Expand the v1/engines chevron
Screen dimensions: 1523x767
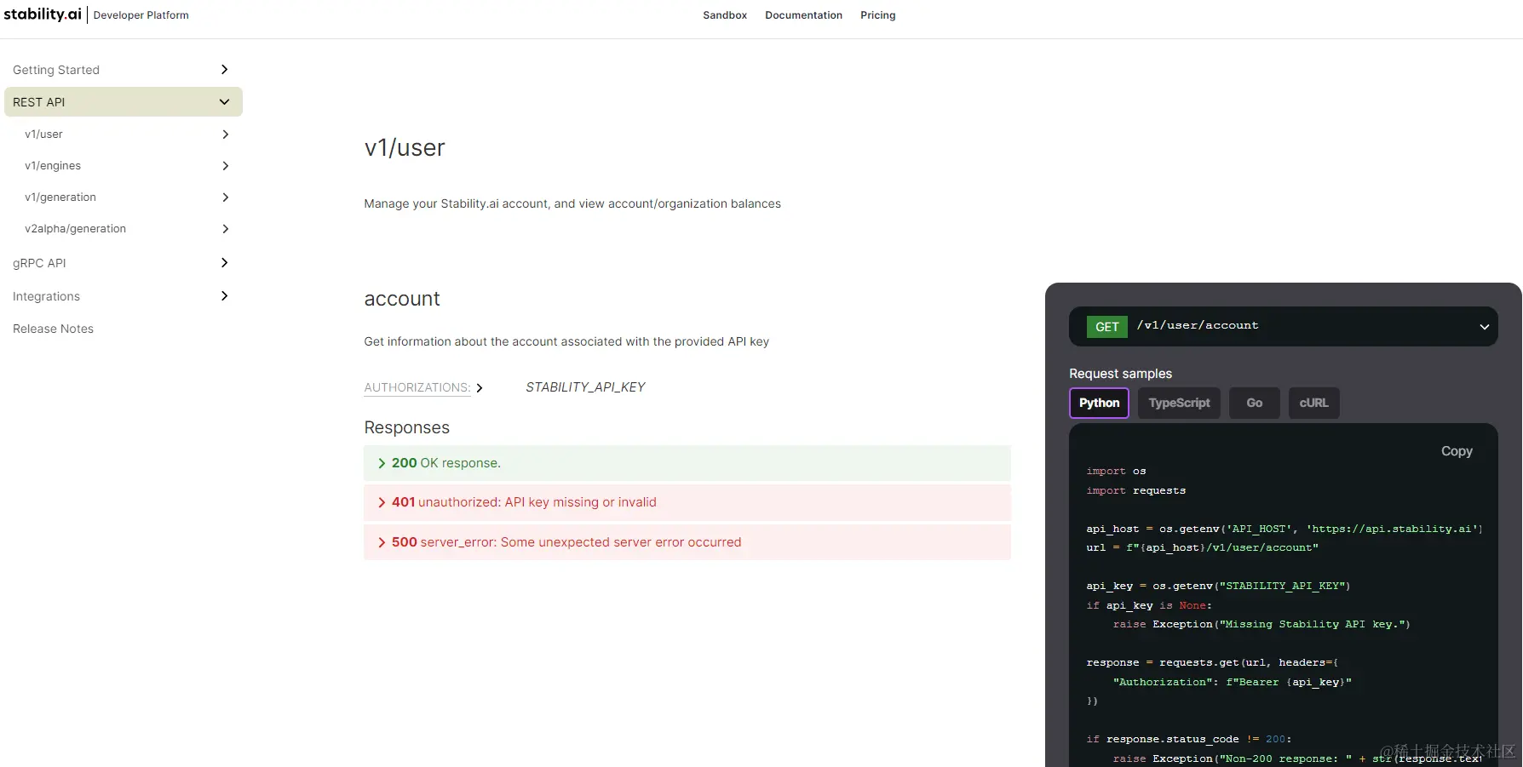coord(226,166)
